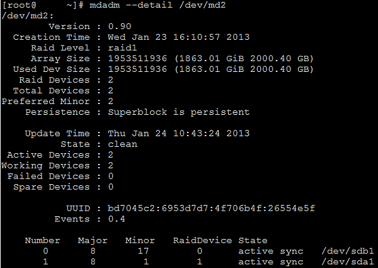378x268 pixels.
Task: Click the Version value 0.90
Action: tap(120, 26)
